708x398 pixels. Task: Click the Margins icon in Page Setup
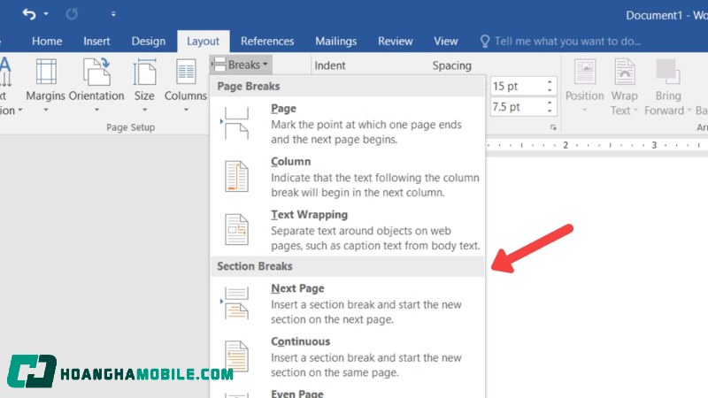point(45,74)
